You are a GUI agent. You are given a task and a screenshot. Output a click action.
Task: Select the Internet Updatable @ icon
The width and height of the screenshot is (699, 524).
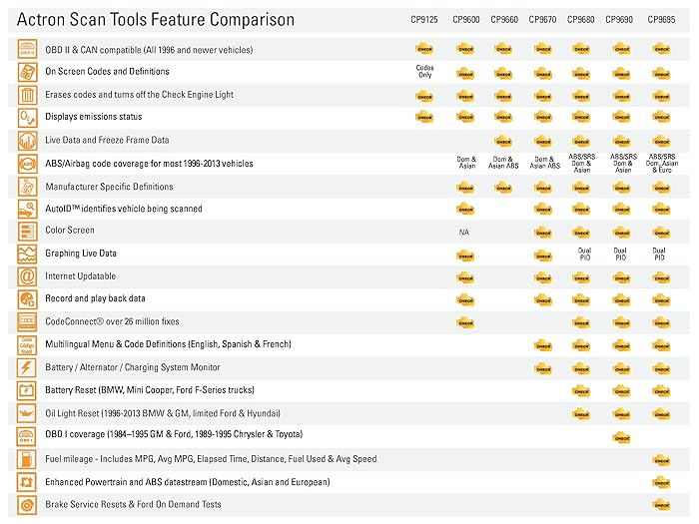point(27,276)
